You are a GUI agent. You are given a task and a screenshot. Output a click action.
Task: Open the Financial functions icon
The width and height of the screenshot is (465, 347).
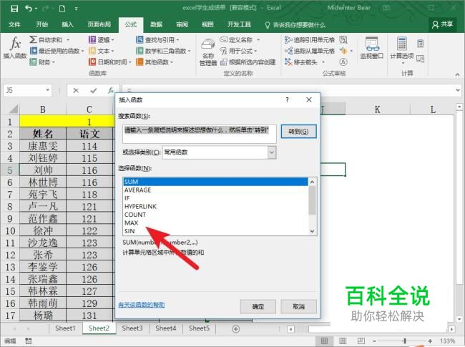[34, 62]
